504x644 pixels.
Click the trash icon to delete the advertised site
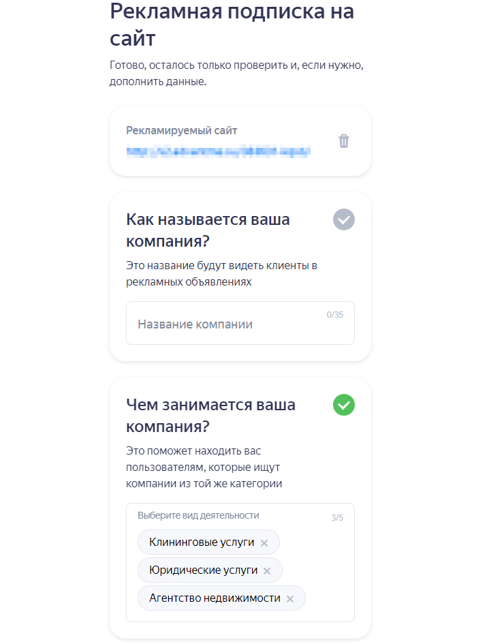click(344, 140)
